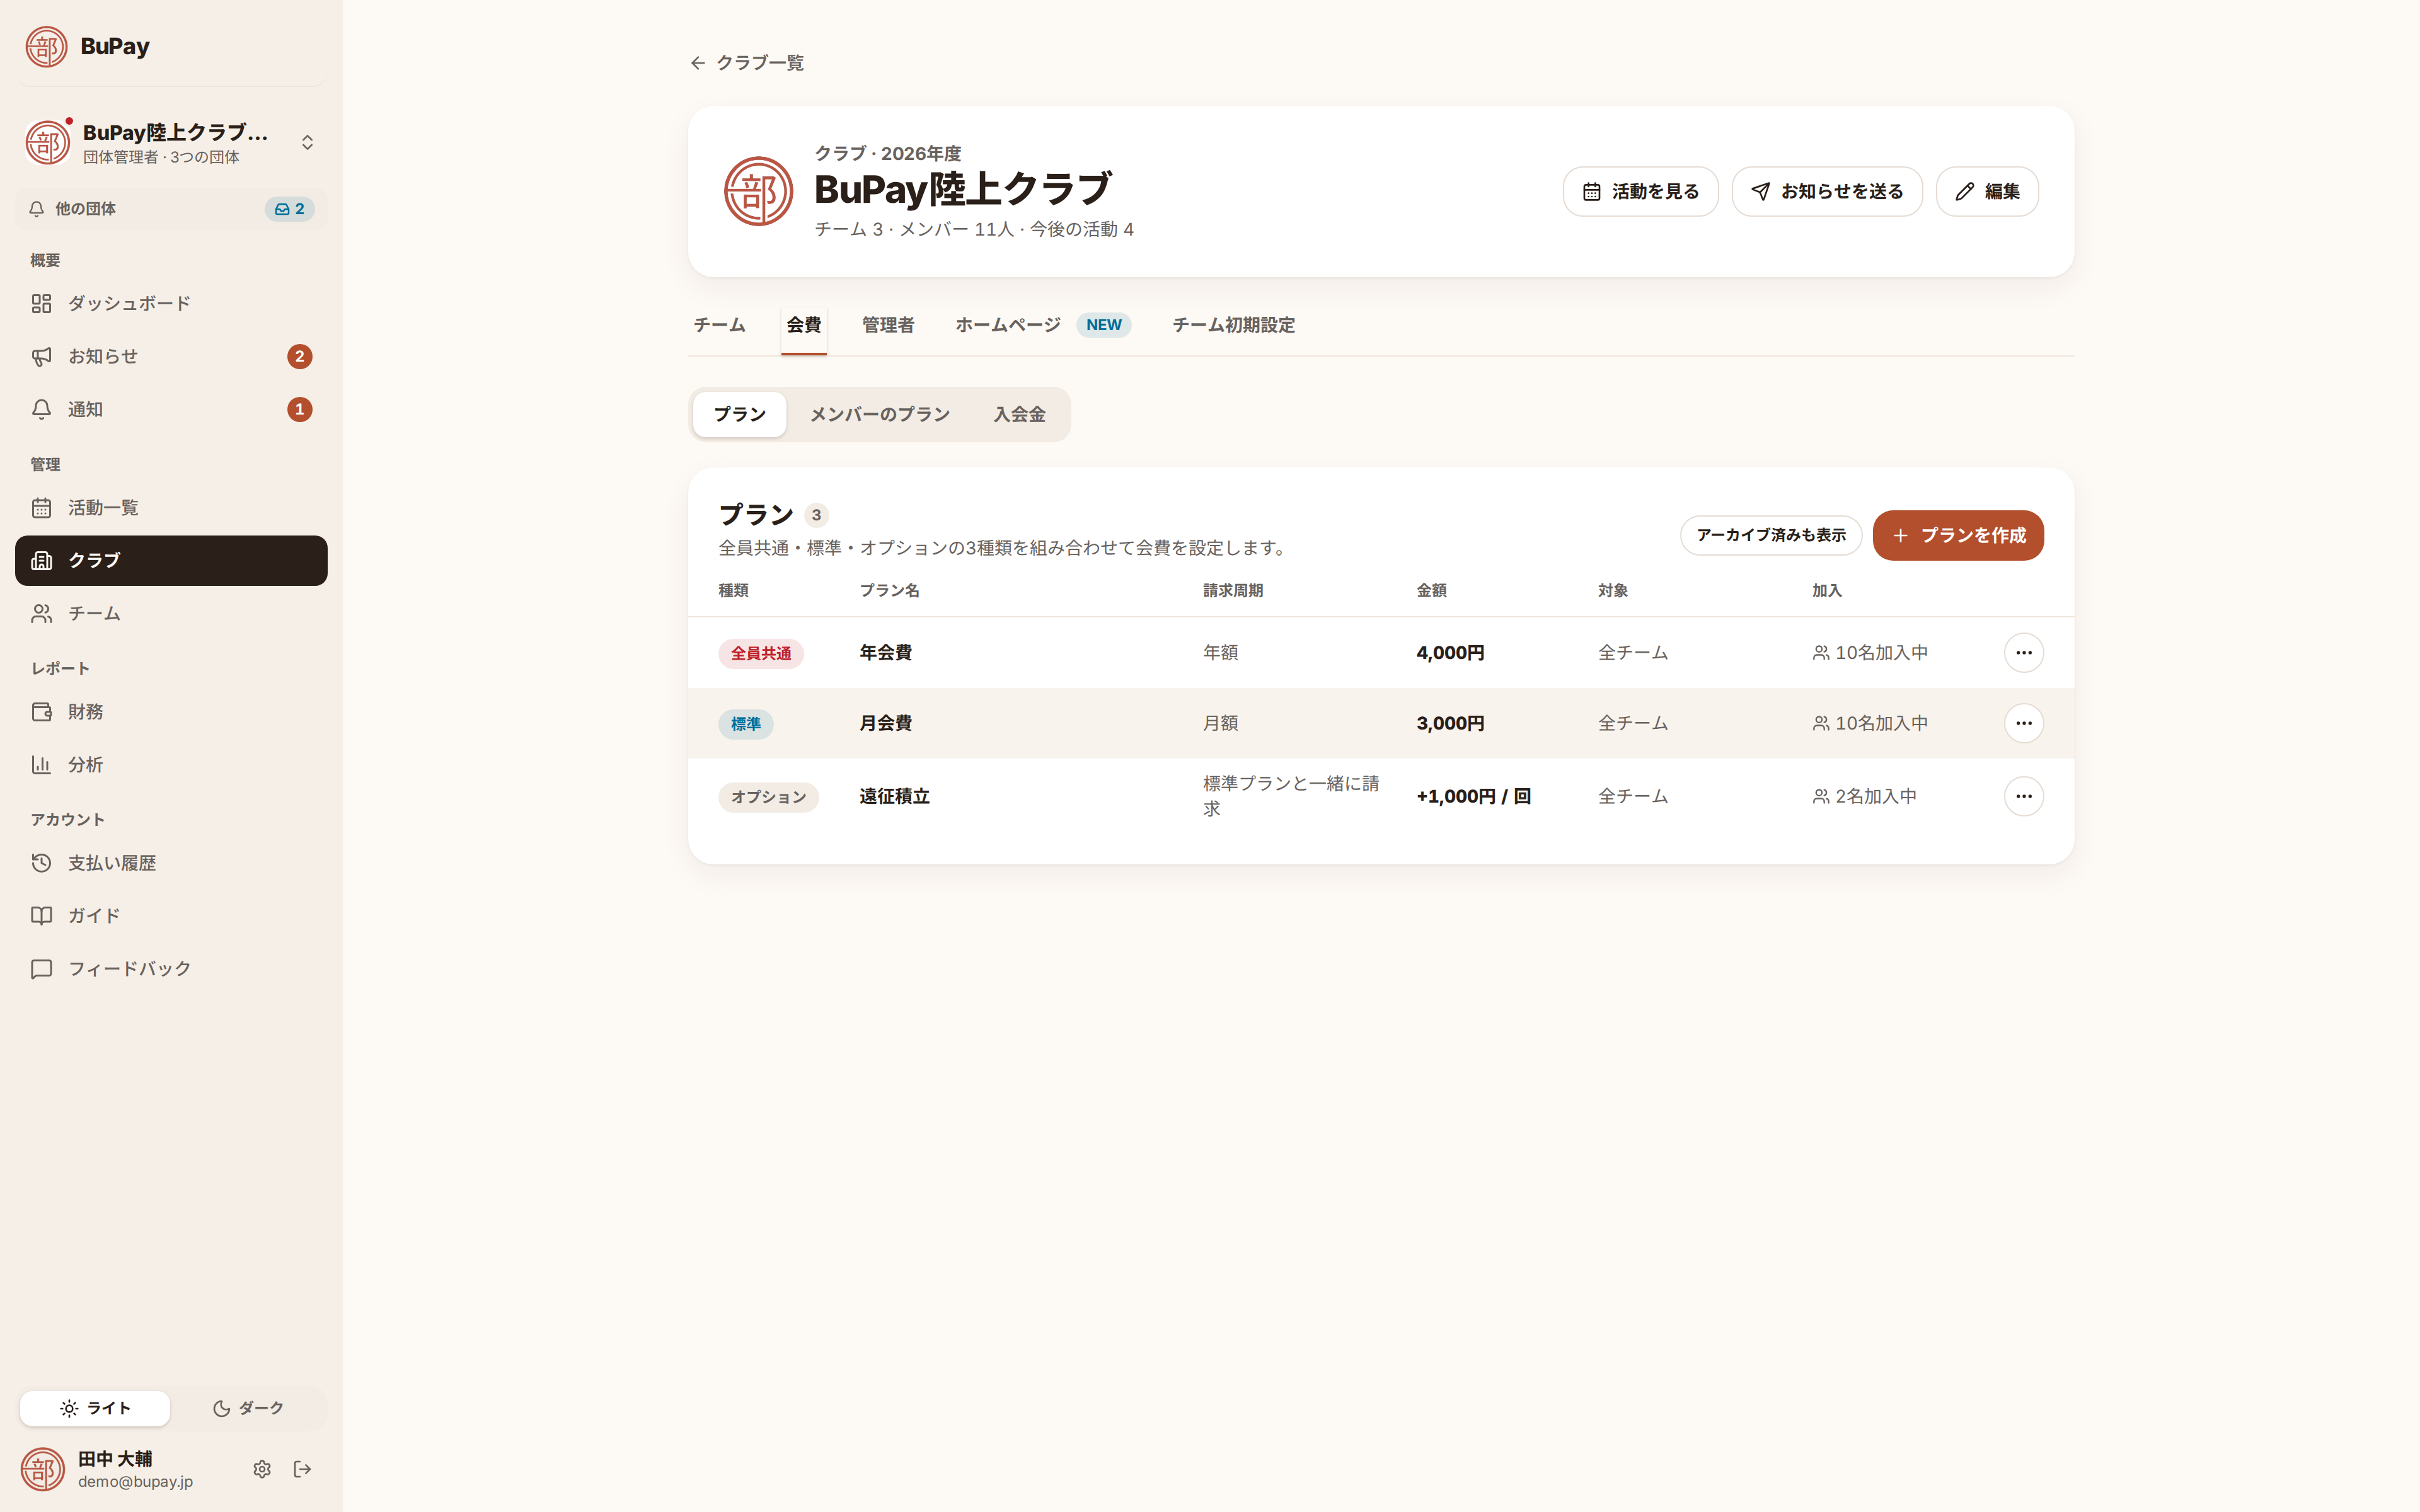2420x1512 pixels.
Task: Click プランを作成 button
Action: coord(1957,535)
